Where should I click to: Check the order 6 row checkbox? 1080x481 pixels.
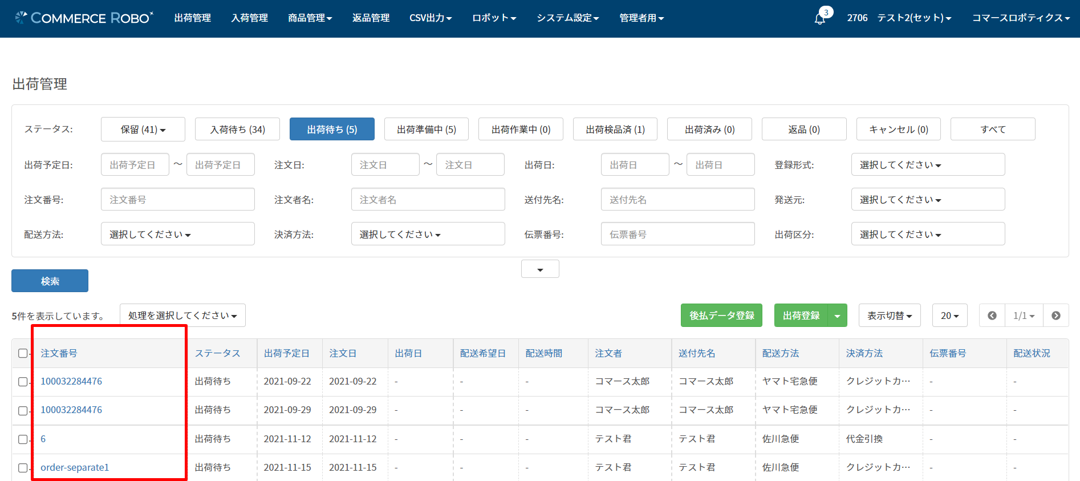pos(23,439)
